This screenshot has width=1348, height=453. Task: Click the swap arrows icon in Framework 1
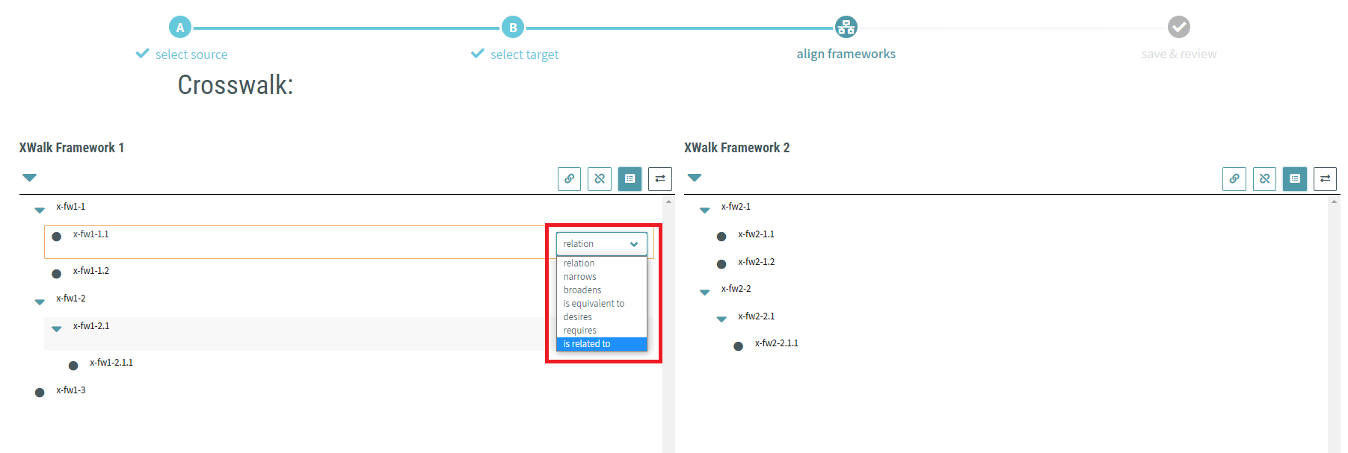pyautogui.click(x=659, y=179)
